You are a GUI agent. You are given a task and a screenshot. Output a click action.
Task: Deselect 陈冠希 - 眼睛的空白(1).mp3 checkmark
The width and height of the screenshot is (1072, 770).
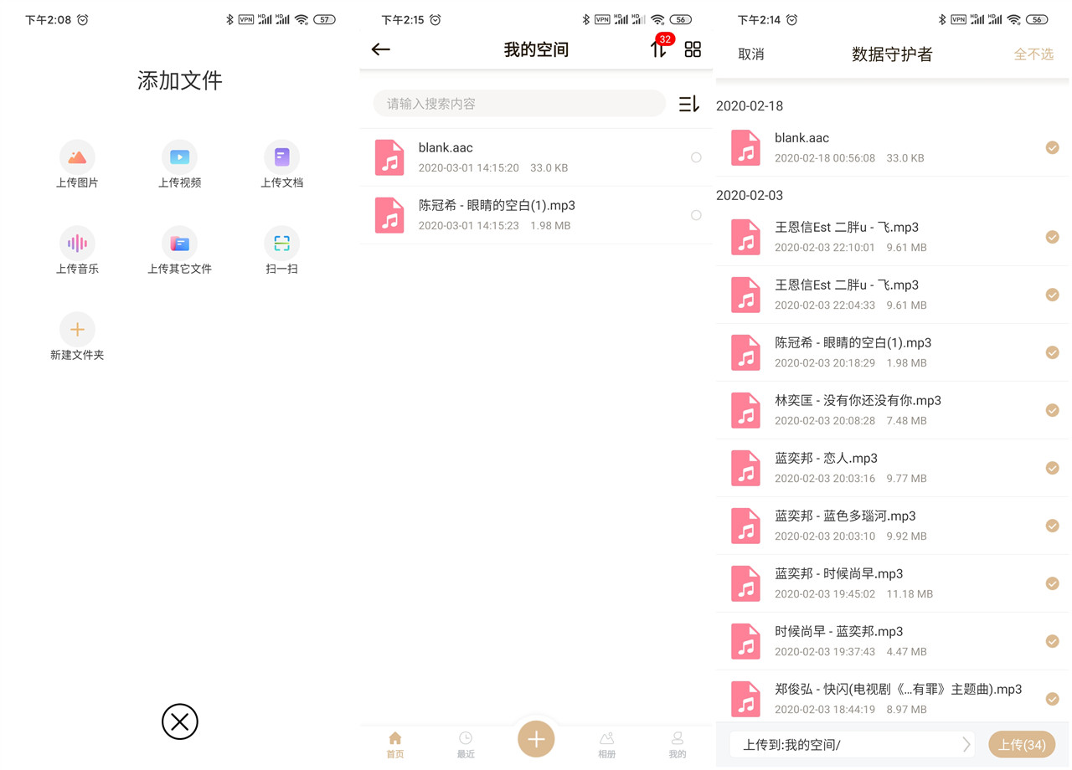click(x=1052, y=352)
